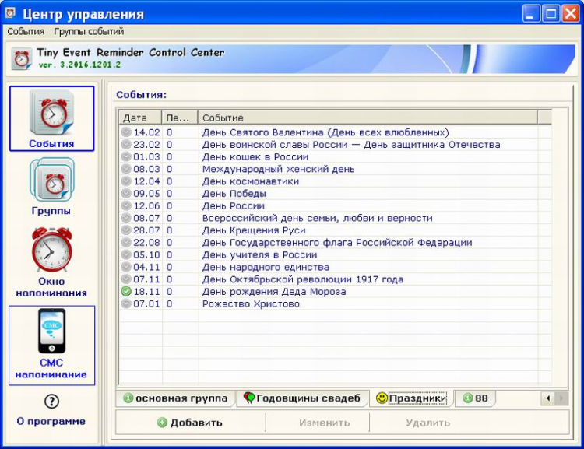The width and height of the screenshot is (584, 449).
Task: Select the row День космонавтики
Action: pyautogui.click(x=335, y=181)
